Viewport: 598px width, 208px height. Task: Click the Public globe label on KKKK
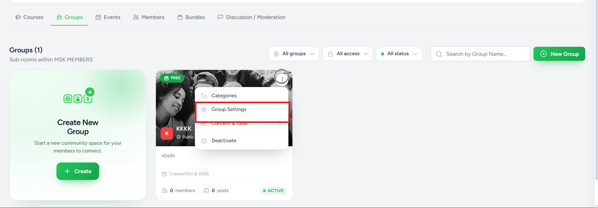(185, 137)
